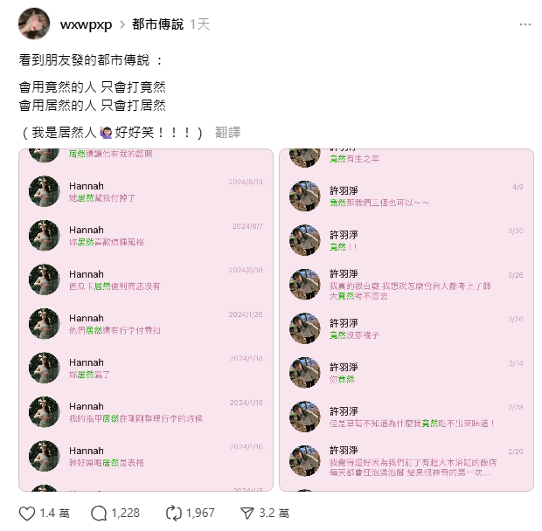Click the paper plane share icon
The height and width of the screenshot is (531, 542).
[x=247, y=514]
